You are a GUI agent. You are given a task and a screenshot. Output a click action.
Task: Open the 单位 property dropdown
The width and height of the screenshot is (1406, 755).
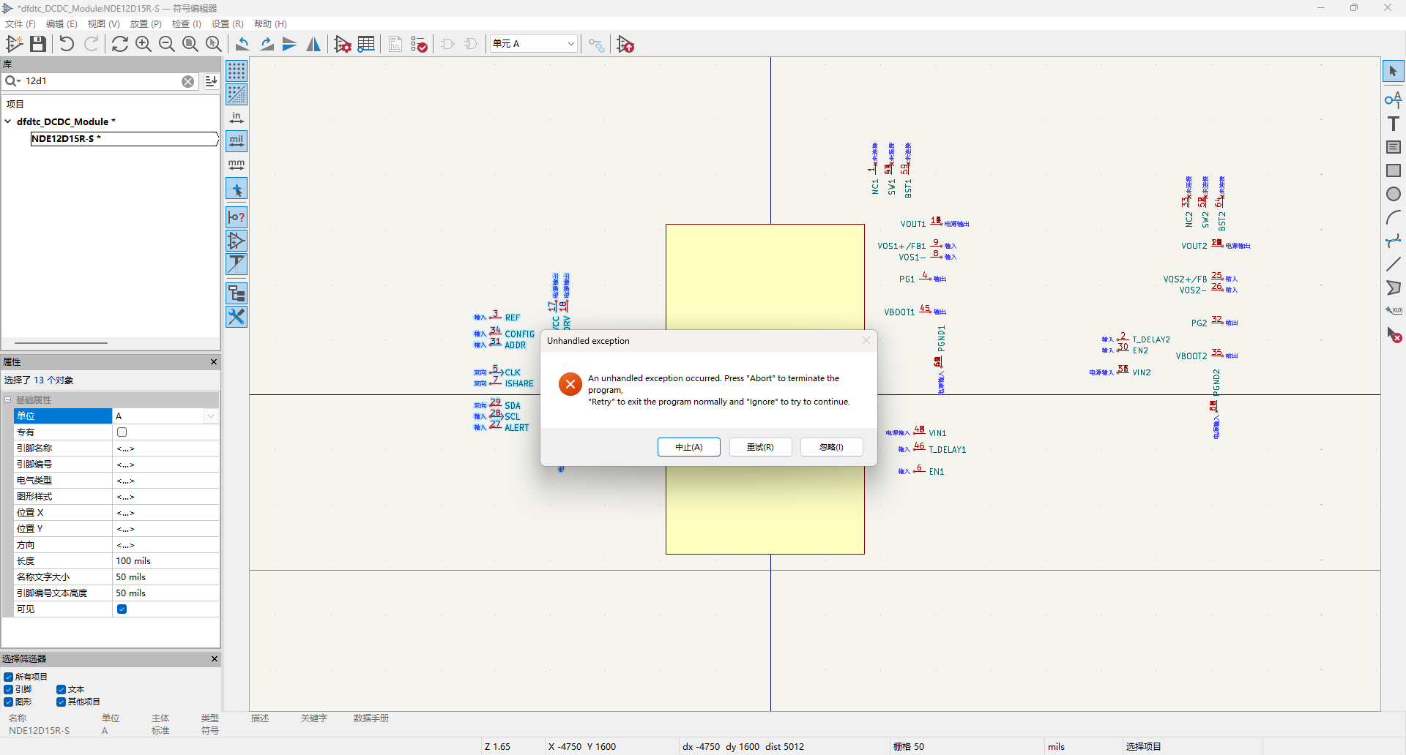coord(211,416)
